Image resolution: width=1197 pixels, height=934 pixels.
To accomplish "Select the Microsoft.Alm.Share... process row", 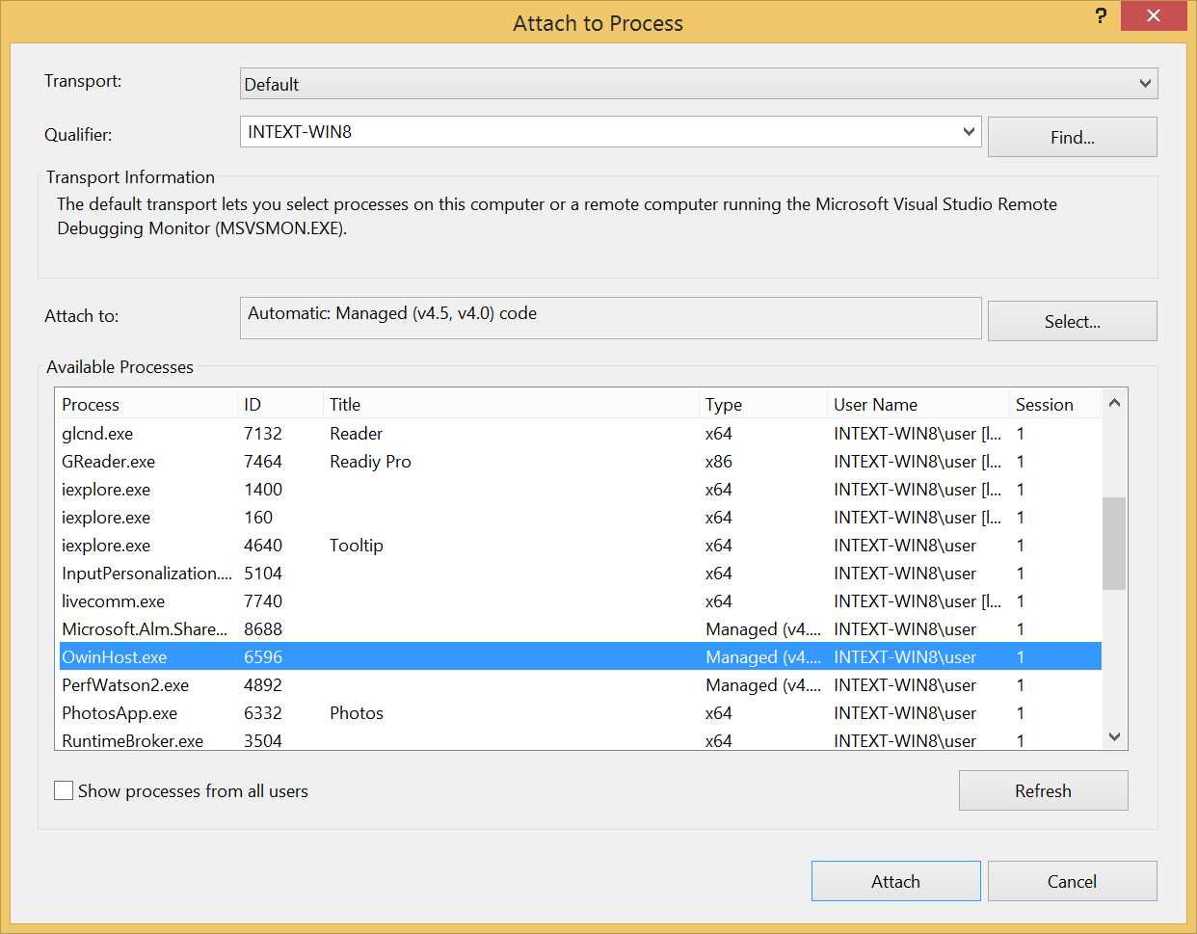I will tap(578, 629).
